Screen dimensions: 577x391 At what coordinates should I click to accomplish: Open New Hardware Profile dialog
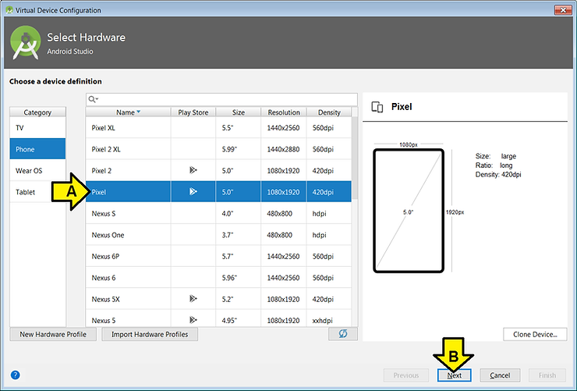pos(53,334)
